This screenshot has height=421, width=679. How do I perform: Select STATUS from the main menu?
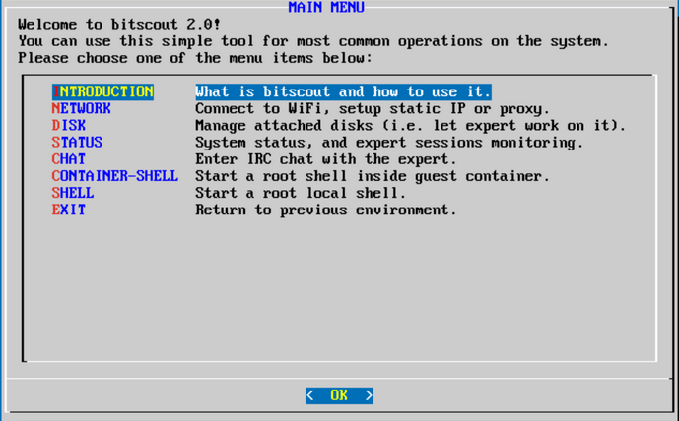[77, 143]
